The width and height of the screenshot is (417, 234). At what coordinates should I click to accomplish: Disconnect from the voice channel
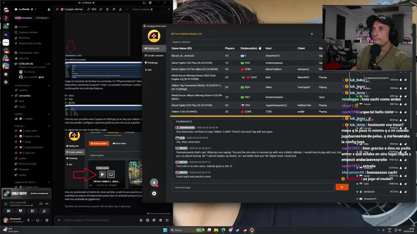pos(47,204)
